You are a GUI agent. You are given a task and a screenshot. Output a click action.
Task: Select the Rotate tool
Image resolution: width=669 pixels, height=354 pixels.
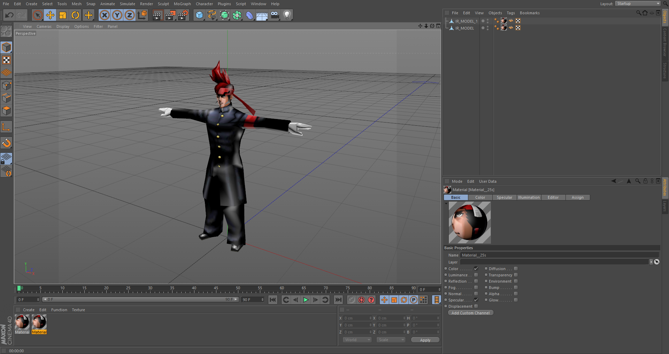[75, 15]
